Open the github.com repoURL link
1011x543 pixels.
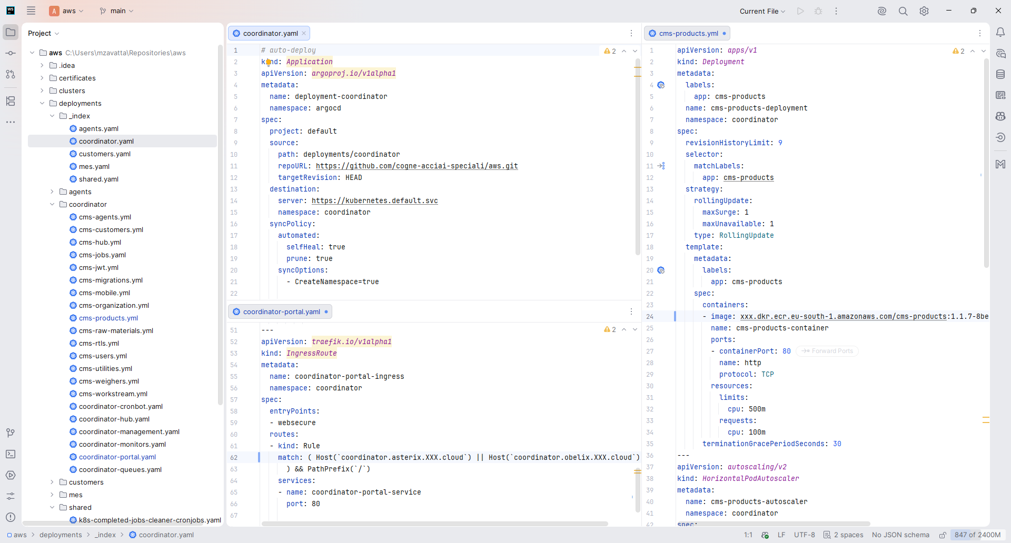point(417,166)
